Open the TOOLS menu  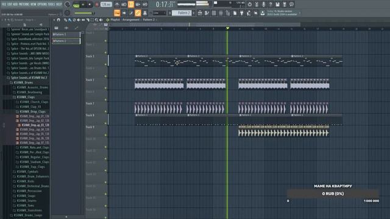tap(52, 4)
